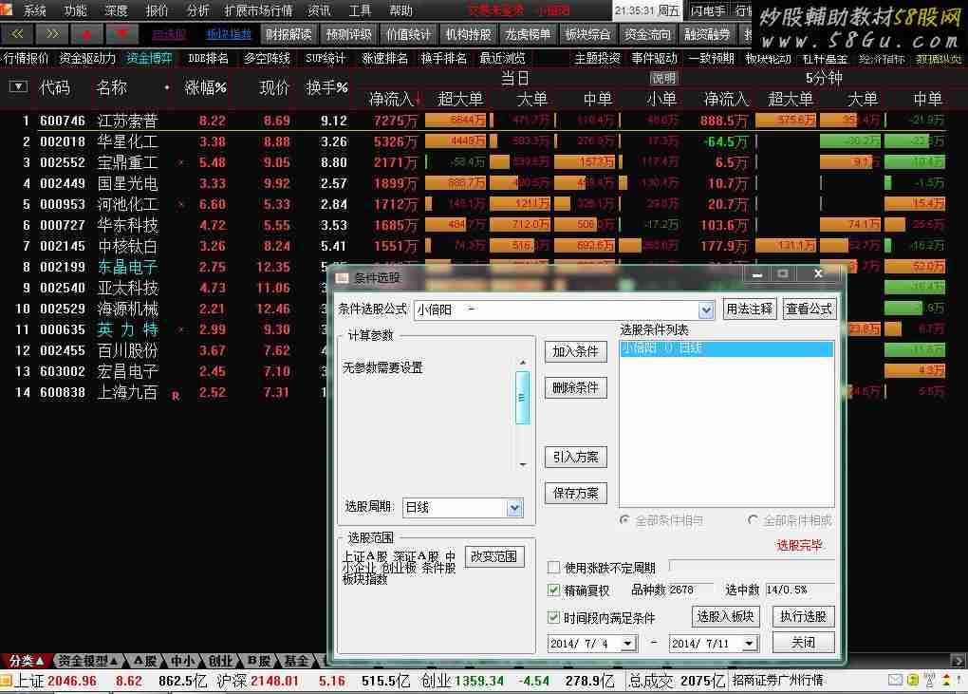Open the start date 2014/7/4 picker
Viewport: 968px width, 694px height.
point(626,644)
